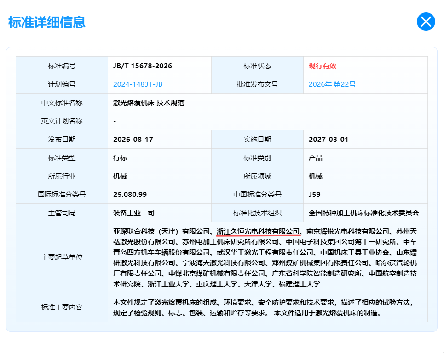This screenshot has height=353, width=444.
Task: Open plan number link 2024-1483T-JB
Action: coord(138,84)
